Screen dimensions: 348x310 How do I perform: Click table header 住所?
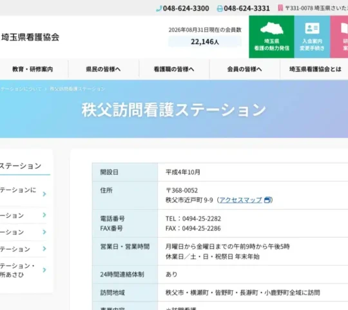[106, 191]
